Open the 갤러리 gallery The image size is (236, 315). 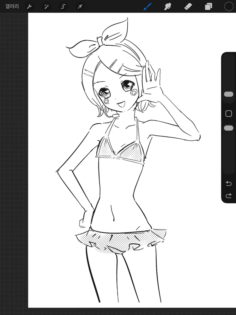tap(12, 6)
